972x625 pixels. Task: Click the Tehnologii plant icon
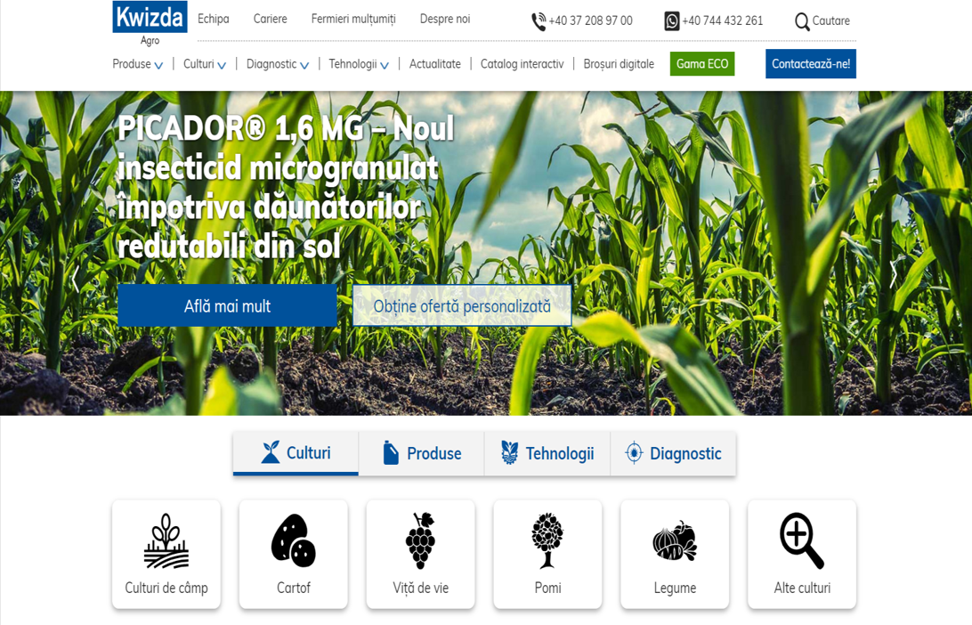509,453
